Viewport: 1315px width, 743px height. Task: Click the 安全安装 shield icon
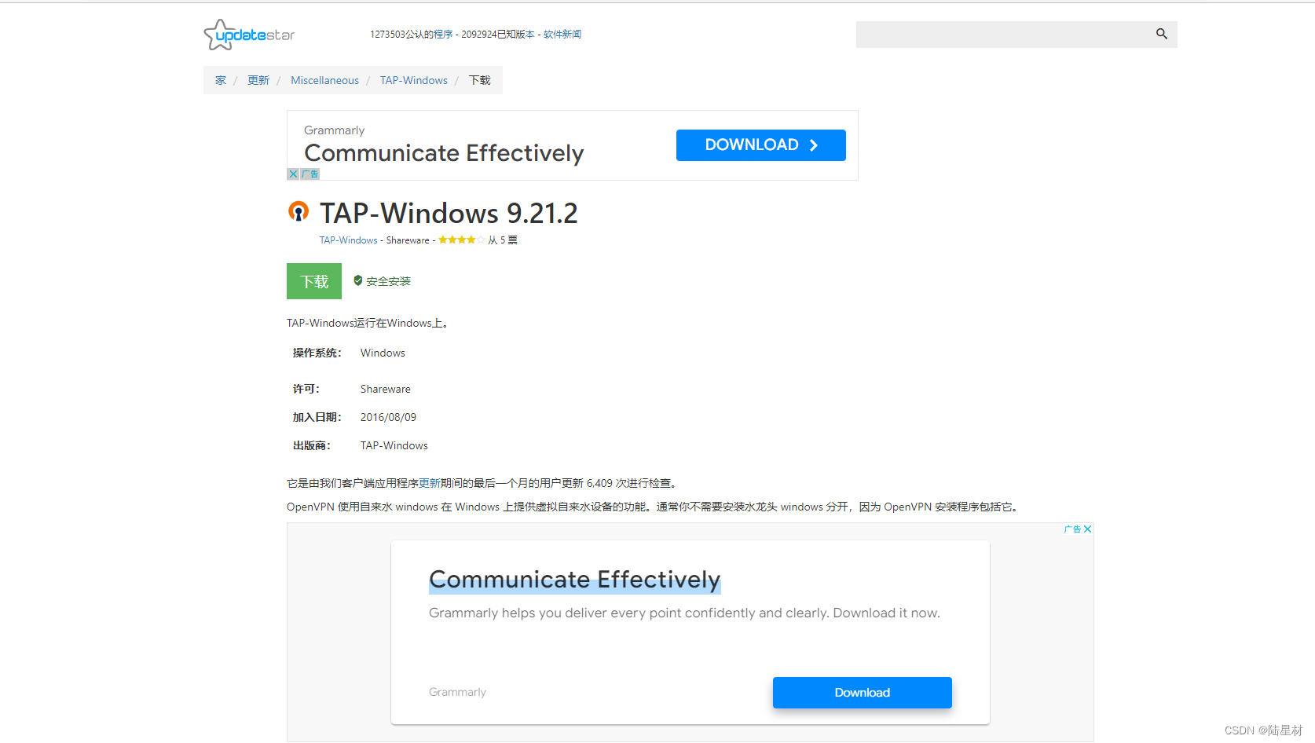(358, 280)
